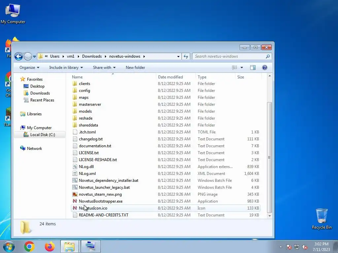The width and height of the screenshot is (338, 253).
Task: Click the search magnifier icon
Action: [268, 56]
